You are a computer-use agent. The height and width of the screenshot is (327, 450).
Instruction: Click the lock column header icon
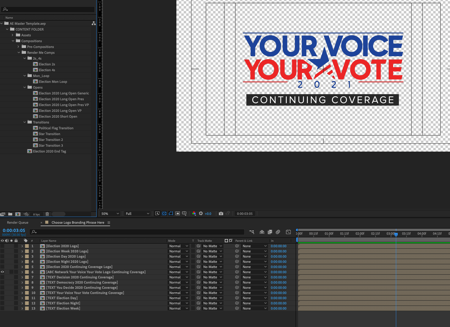16,241
